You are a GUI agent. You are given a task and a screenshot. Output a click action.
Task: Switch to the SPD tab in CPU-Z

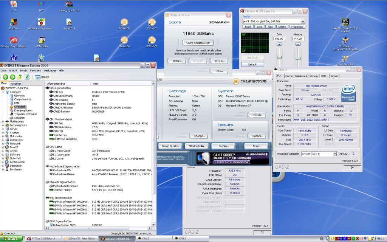[x=324, y=76]
